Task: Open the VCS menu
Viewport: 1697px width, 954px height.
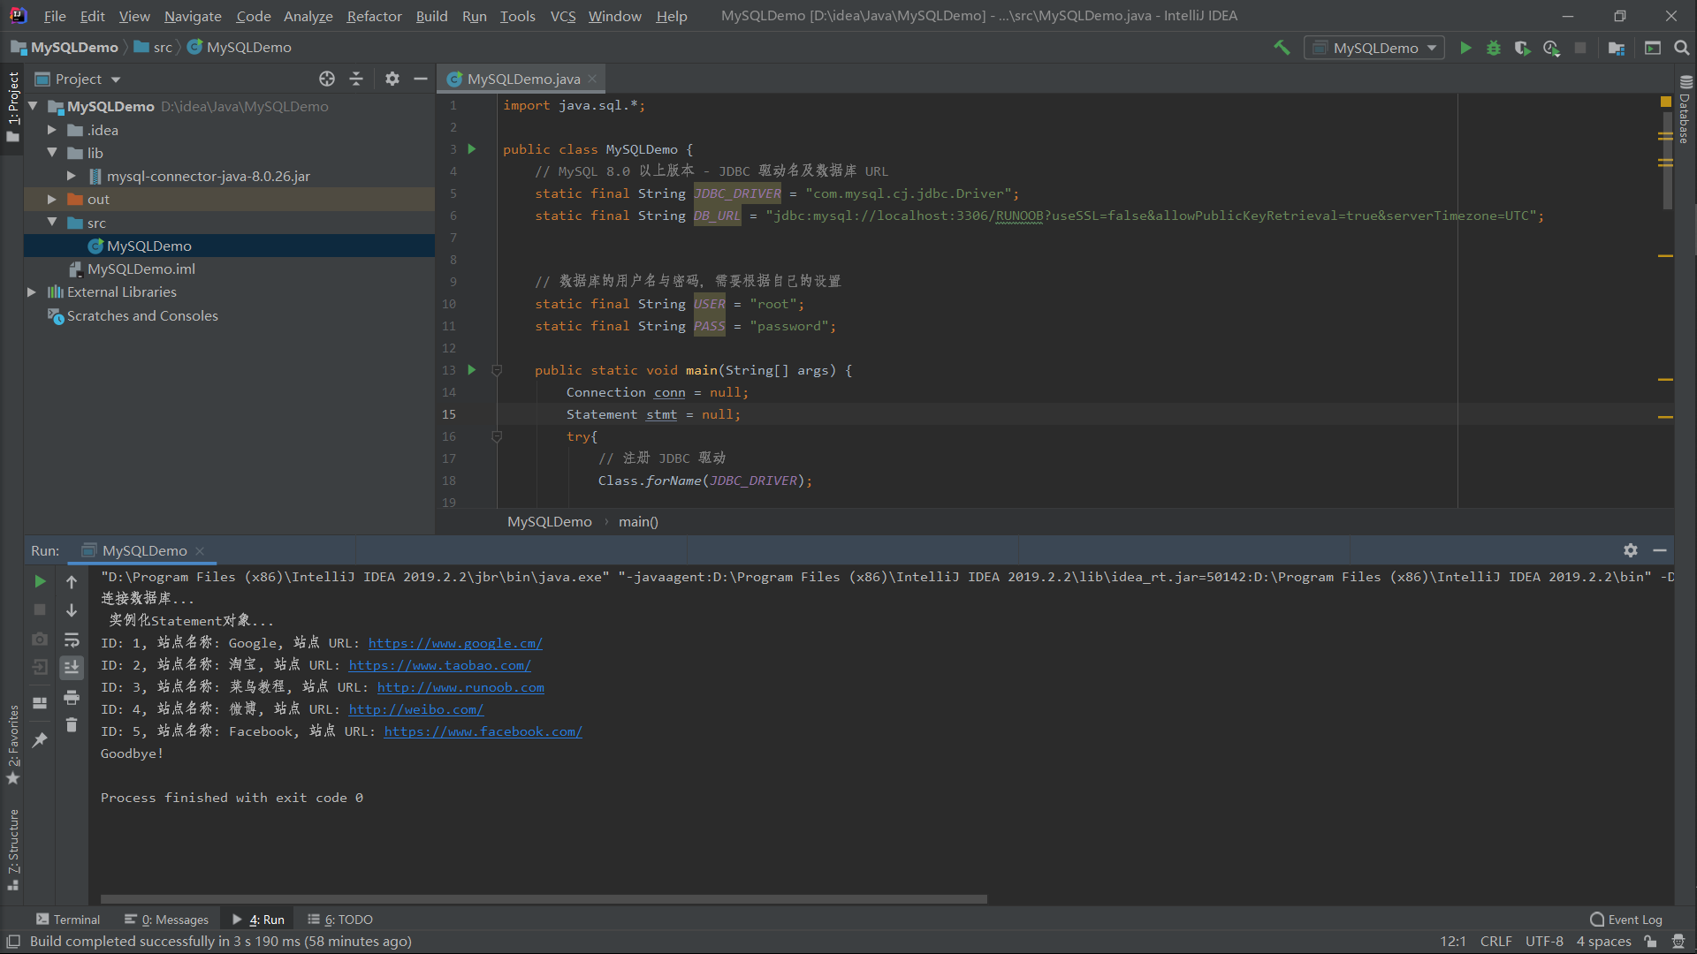Action: tap(562, 16)
